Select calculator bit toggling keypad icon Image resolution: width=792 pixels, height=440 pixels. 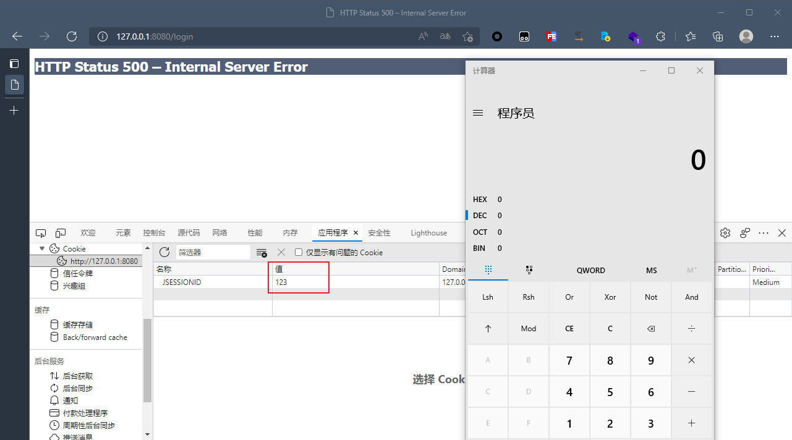tap(529, 270)
